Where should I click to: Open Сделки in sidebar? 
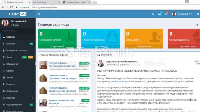(x=18, y=71)
